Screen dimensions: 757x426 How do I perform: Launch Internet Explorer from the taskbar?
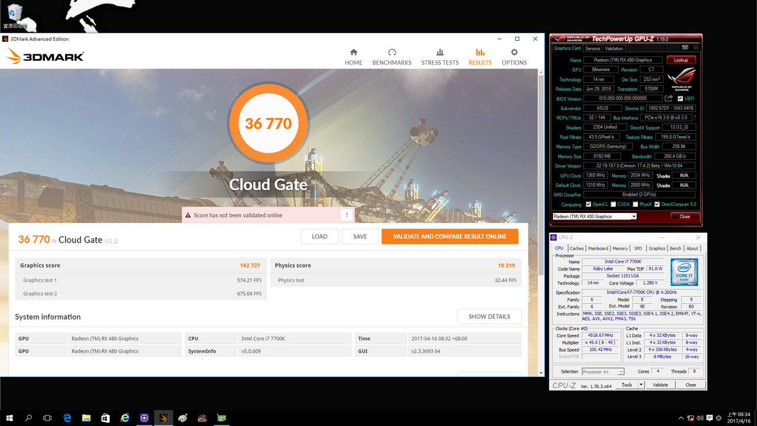click(x=125, y=418)
